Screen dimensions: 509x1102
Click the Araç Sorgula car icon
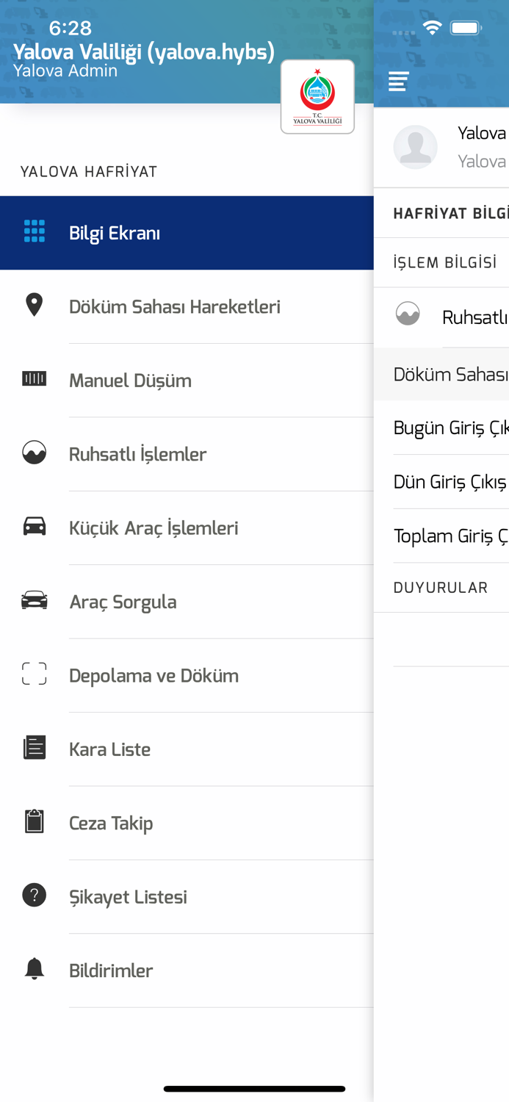34,599
